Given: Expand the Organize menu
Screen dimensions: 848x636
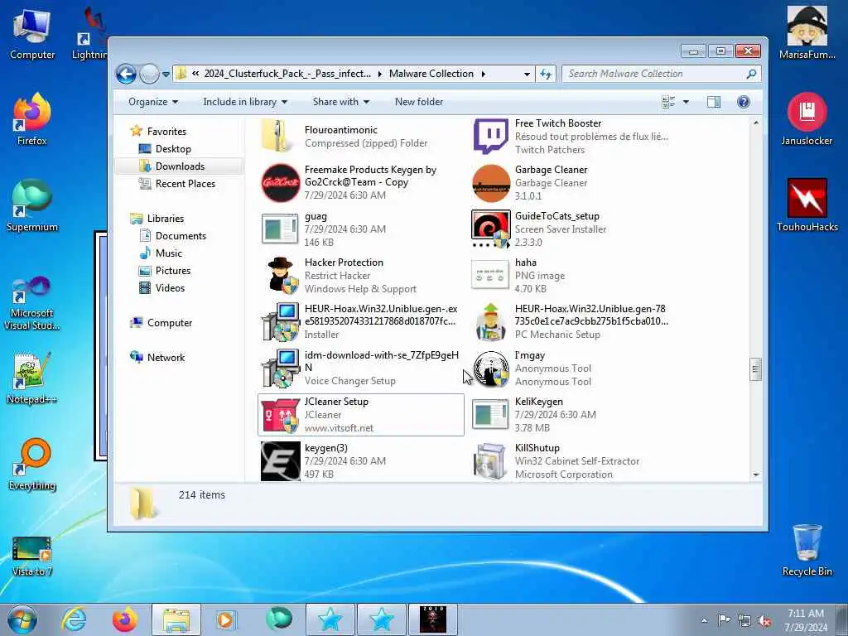Looking at the screenshot, I should [x=153, y=102].
